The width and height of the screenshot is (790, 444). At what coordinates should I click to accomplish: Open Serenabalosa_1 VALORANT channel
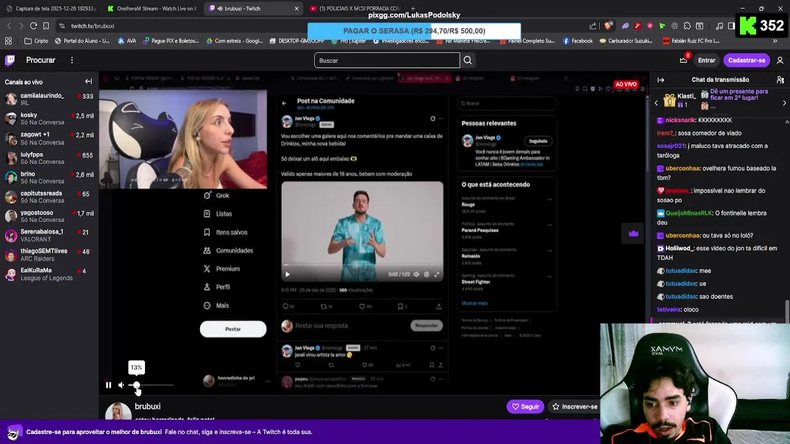[x=49, y=235]
